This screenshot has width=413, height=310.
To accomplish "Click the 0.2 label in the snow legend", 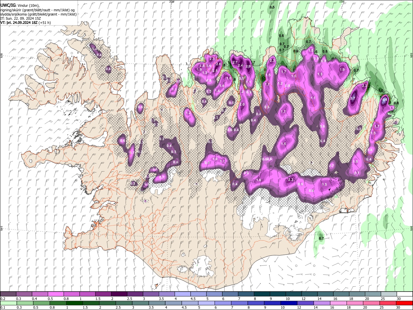I will [3, 299].
